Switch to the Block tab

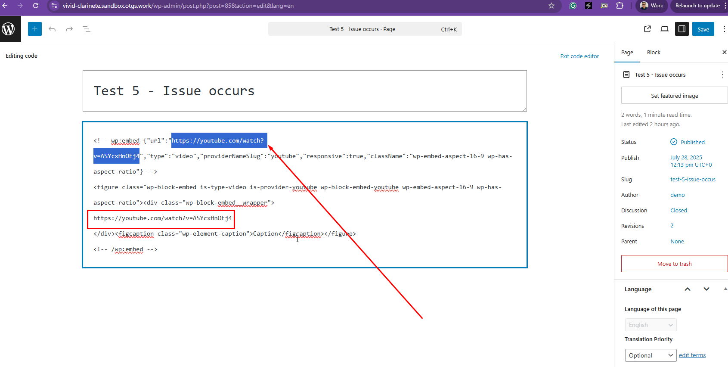coord(654,53)
